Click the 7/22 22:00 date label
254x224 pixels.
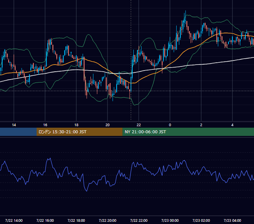139,220
